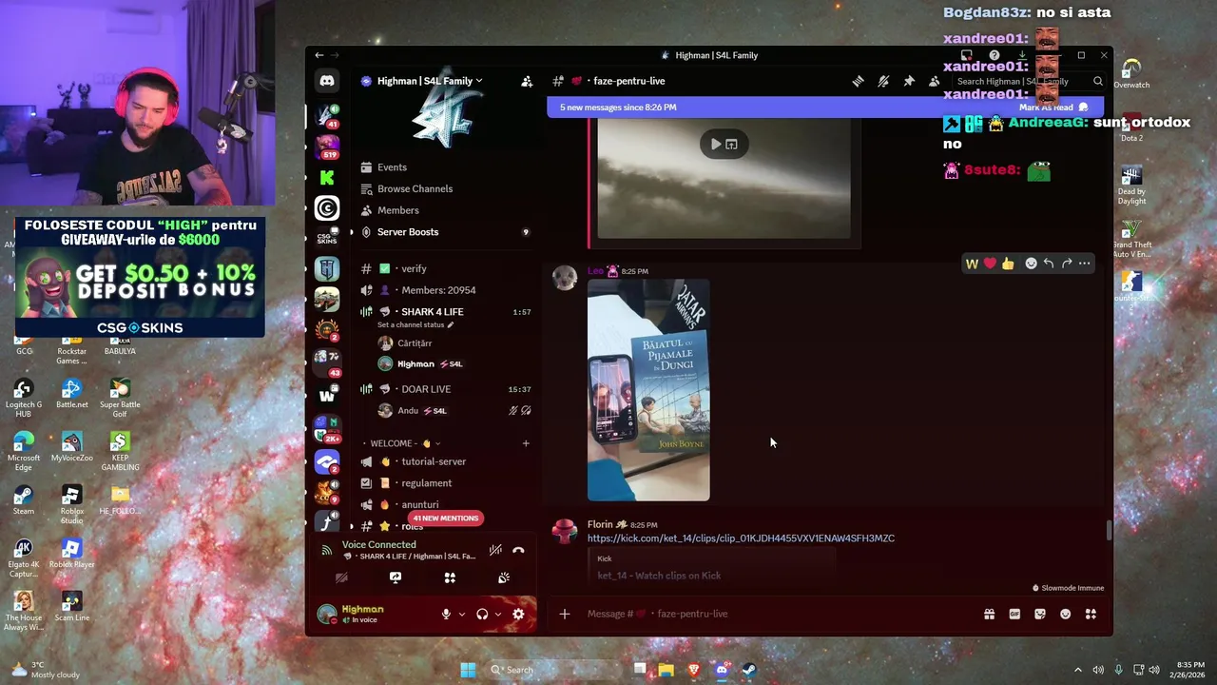Click Mark As Read on new messages bar
This screenshot has width=1217, height=685.
(x=1053, y=108)
